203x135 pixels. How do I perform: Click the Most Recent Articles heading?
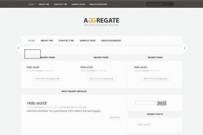click(74, 91)
